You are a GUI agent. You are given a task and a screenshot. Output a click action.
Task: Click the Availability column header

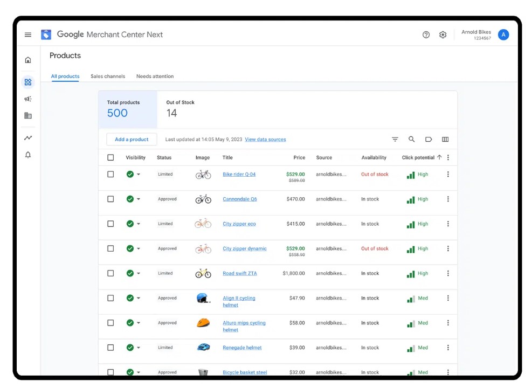374,157
